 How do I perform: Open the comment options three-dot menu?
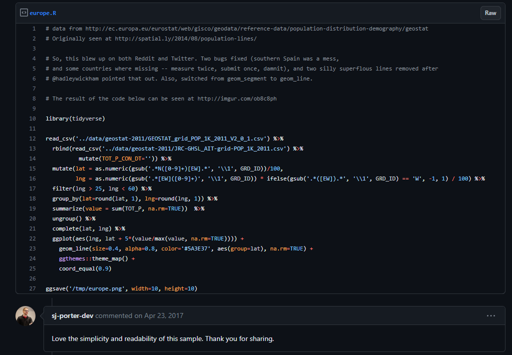coord(491,316)
